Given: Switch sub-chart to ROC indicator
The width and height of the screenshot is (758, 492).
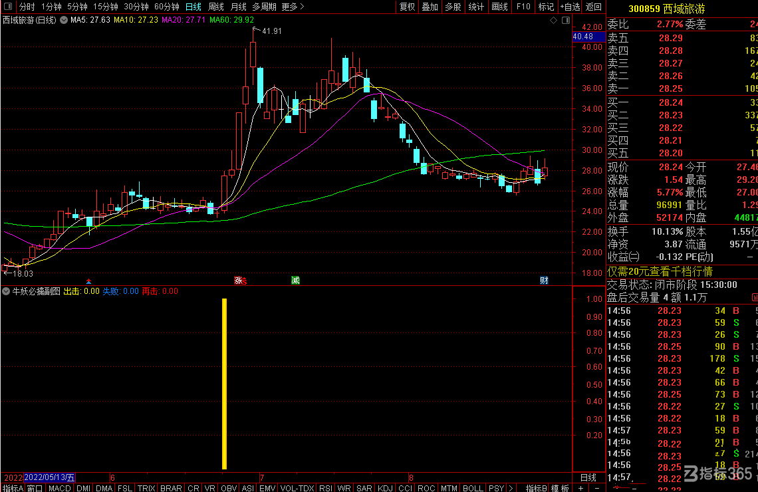Looking at the screenshot, I should (426, 488).
